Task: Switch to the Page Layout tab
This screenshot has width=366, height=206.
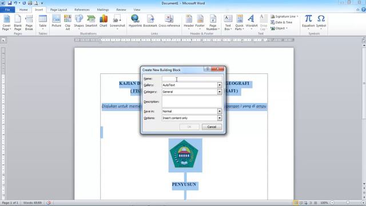Action: (x=58, y=10)
